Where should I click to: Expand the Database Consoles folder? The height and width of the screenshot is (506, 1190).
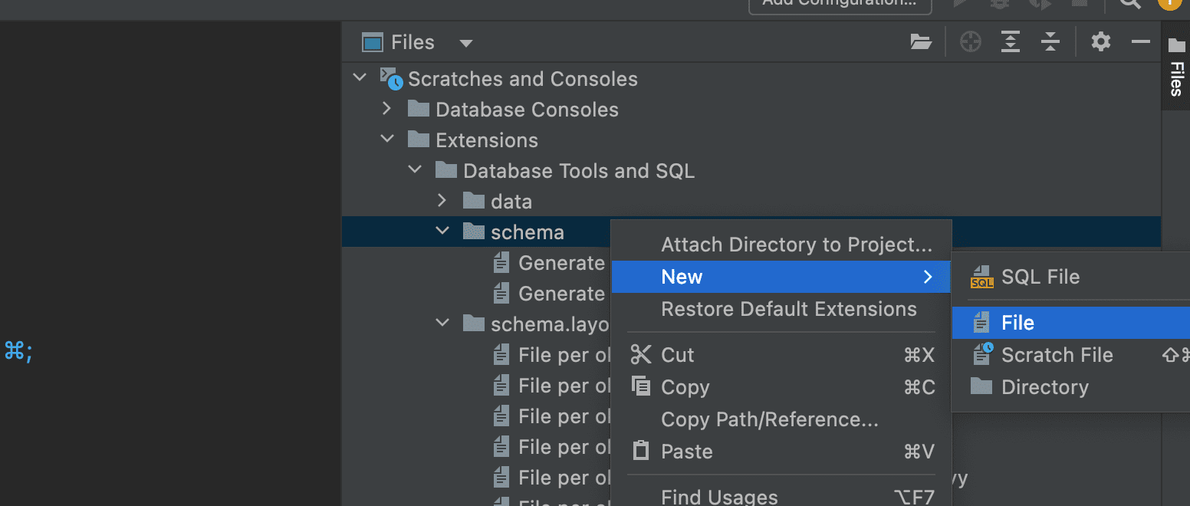[387, 109]
